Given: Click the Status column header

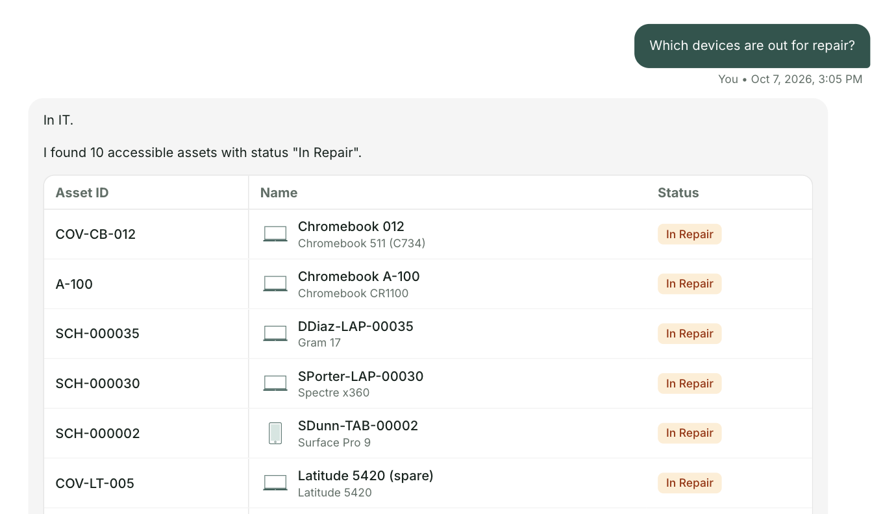Looking at the screenshot, I should pyautogui.click(x=678, y=193).
